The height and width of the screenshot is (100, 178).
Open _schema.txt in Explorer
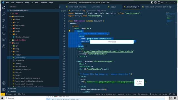20,61
